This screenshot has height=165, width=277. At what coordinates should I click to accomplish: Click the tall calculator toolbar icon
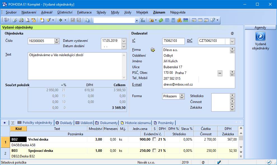tap(173, 20)
